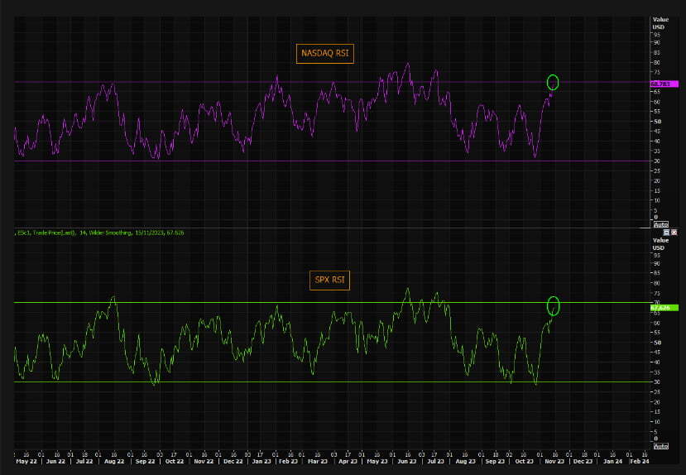Click the Jan 23 label on time axis
686x475 pixels.
261,462
